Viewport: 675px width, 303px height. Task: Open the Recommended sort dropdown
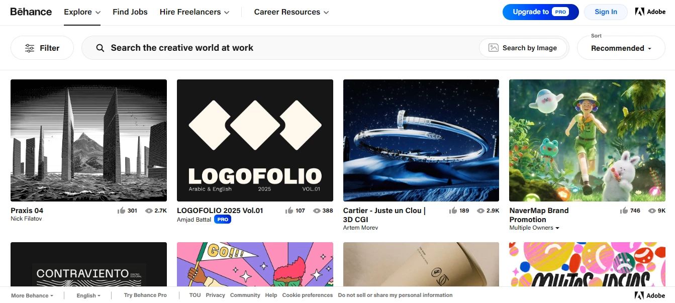pyautogui.click(x=621, y=48)
